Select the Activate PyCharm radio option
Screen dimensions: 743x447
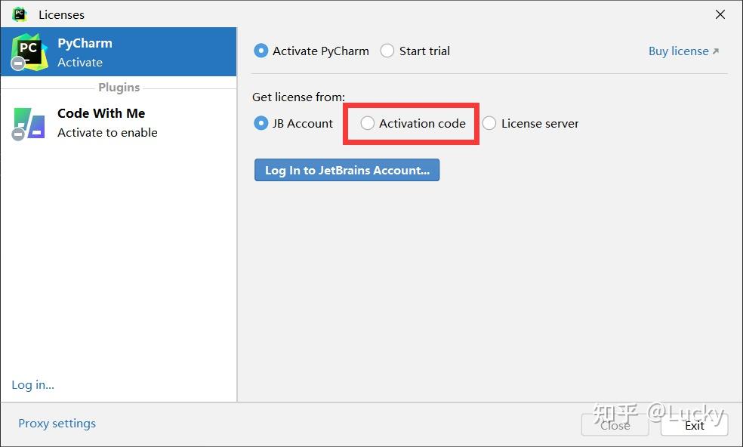pos(261,51)
